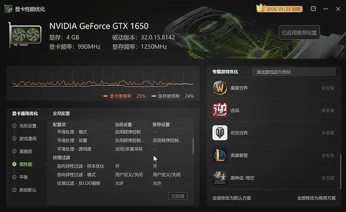Click the World of Warcraft game icon
Viewport: 346px width, 212px height.
click(220, 88)
